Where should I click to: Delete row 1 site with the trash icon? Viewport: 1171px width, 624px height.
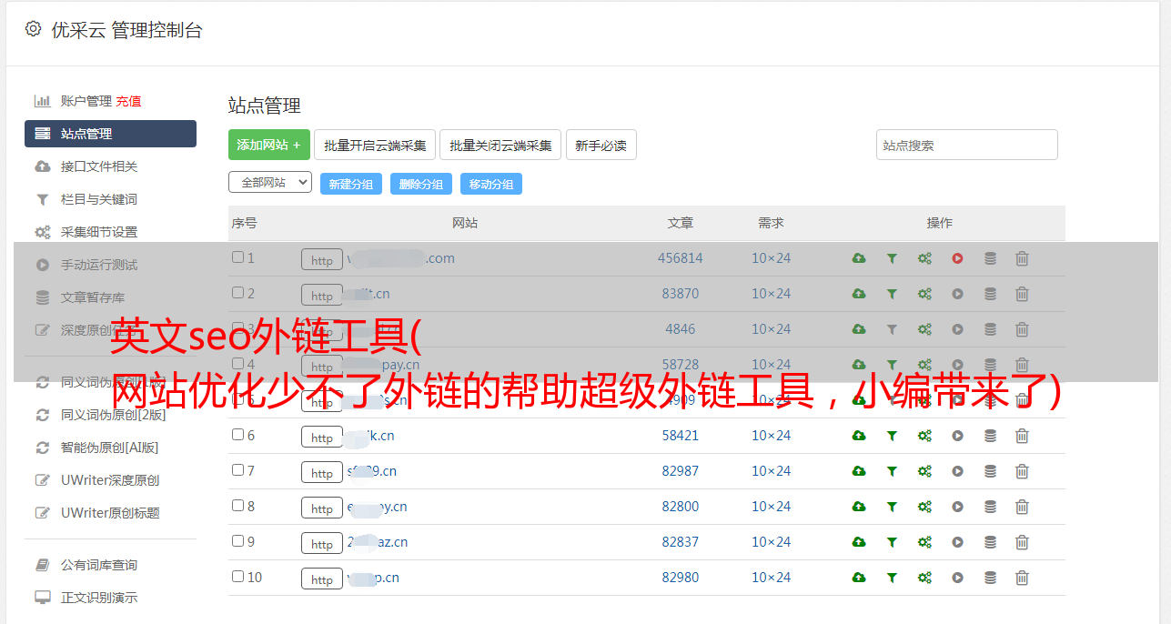coord(1022,258)
